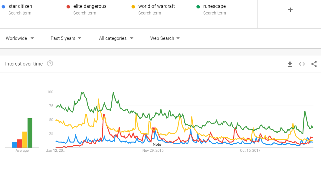Click the blue star citizen color dot

3,7
